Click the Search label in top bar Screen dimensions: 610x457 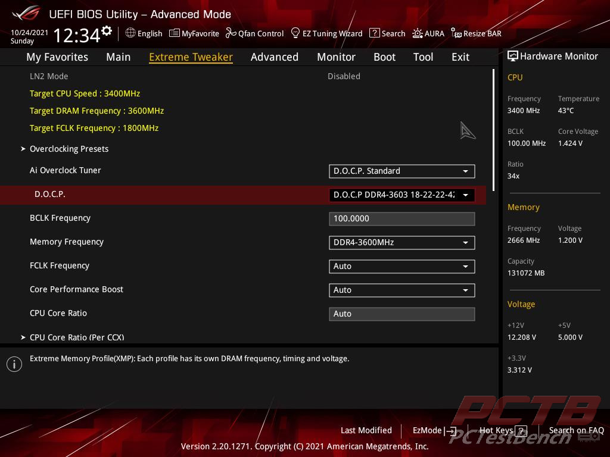393,33
